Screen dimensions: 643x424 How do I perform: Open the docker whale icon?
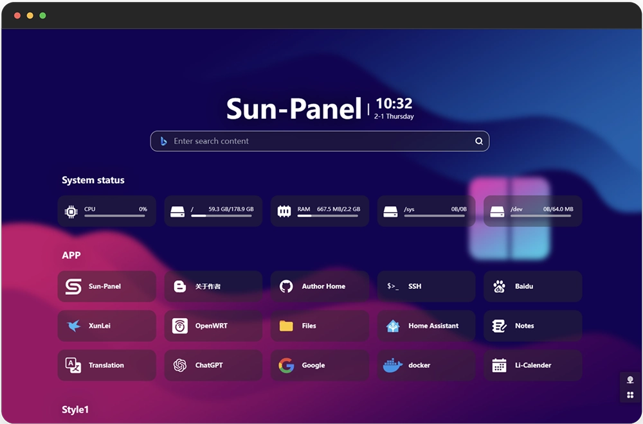coord(393,366)
